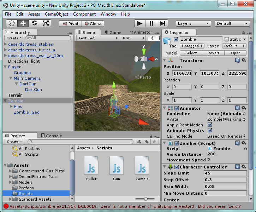Open the Default layout dropdown
This screenshot has height=212, width=256.
coord(232,23)
